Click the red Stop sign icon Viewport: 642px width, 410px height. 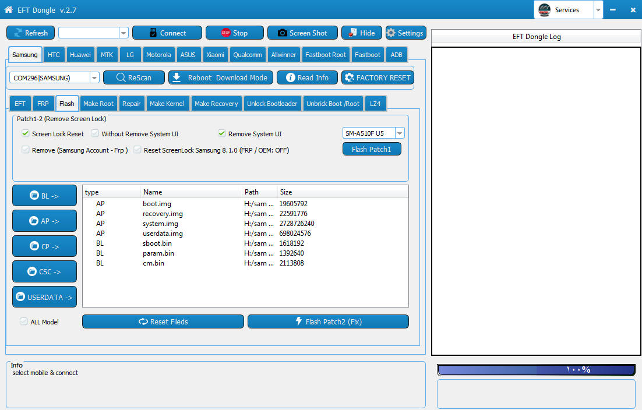click(225, 33)
